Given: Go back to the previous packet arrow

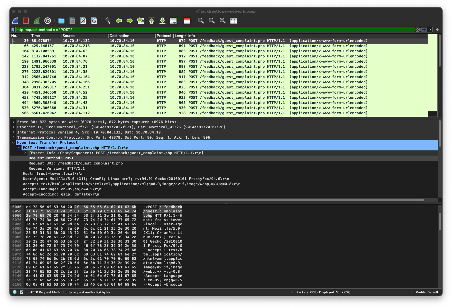Looking at the screenshot, I should pos(119,21).
